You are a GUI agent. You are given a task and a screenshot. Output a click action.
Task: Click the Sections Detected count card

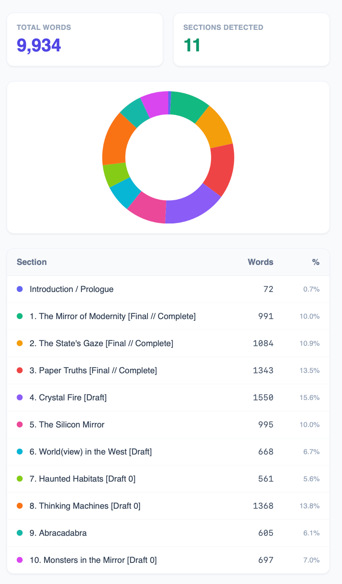251,39
